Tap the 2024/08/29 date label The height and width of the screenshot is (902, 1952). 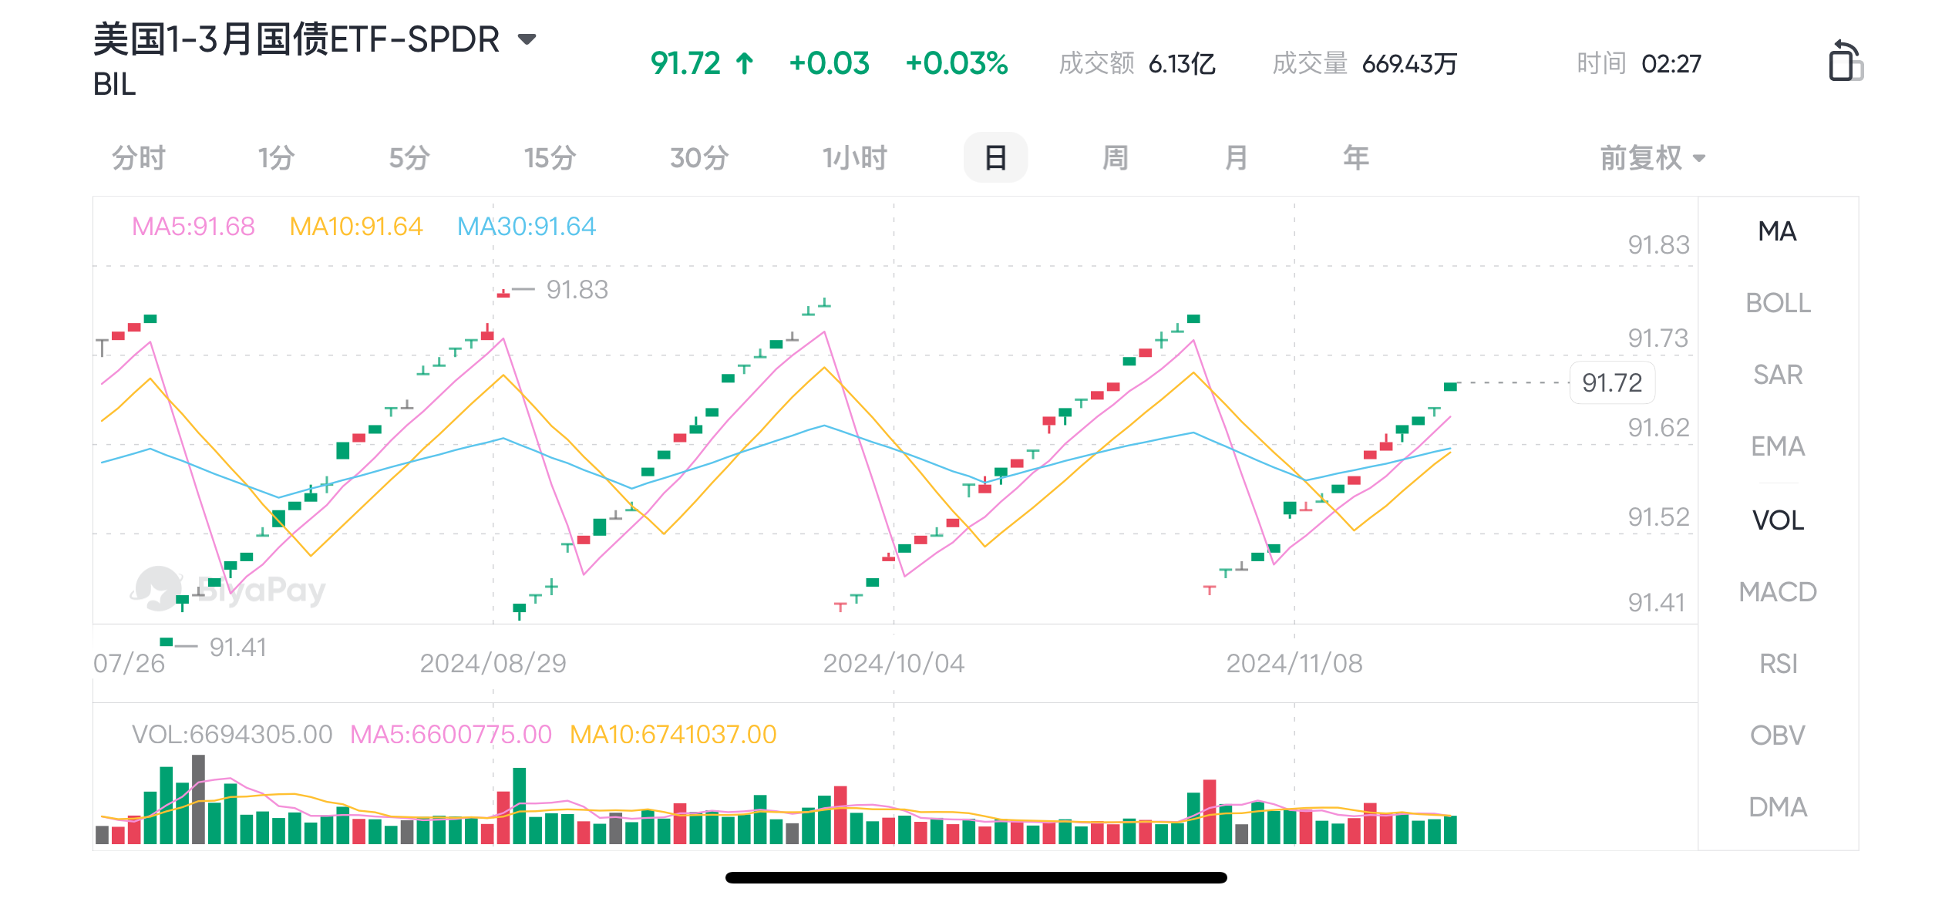point(493,664)
